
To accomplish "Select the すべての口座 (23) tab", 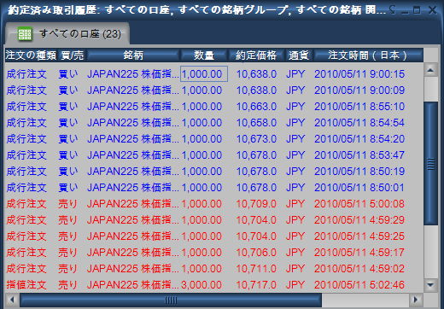I will (x=67, y=33).
